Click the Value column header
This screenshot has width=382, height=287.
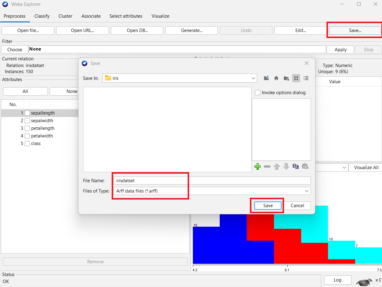[335, 82]
